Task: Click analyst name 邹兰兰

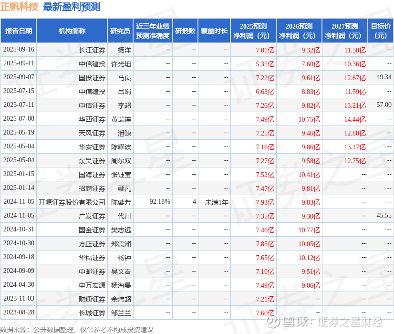Action: 121,313
